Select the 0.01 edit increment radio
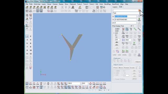168x94 pixels. pos(114,33)
